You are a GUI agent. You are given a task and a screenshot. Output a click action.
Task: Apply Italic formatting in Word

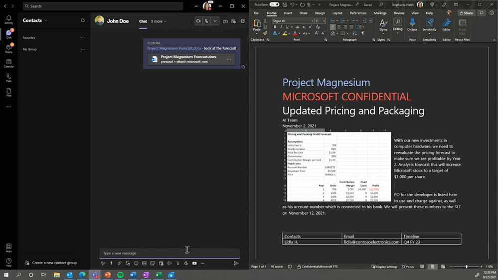click(281, 27)
